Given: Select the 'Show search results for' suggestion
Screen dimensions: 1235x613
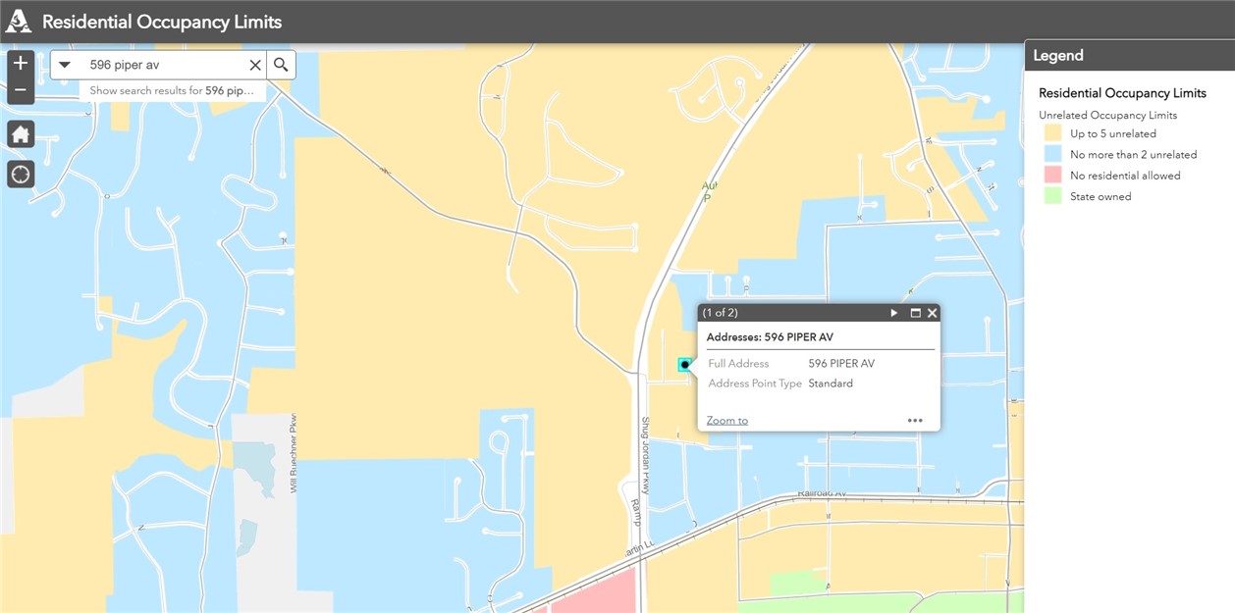Looking at the screenshot, I should [x=172, y=90].
